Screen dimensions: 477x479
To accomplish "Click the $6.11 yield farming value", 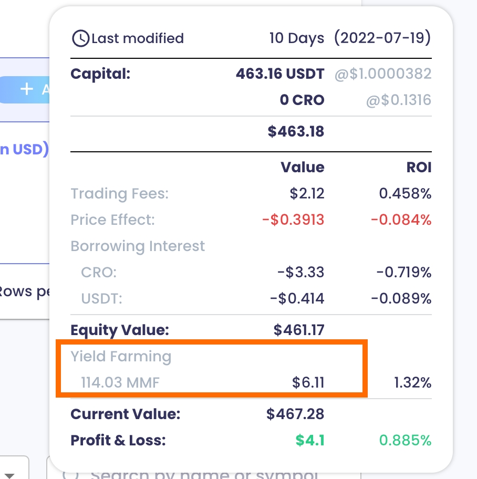I will tap(308, 383).
